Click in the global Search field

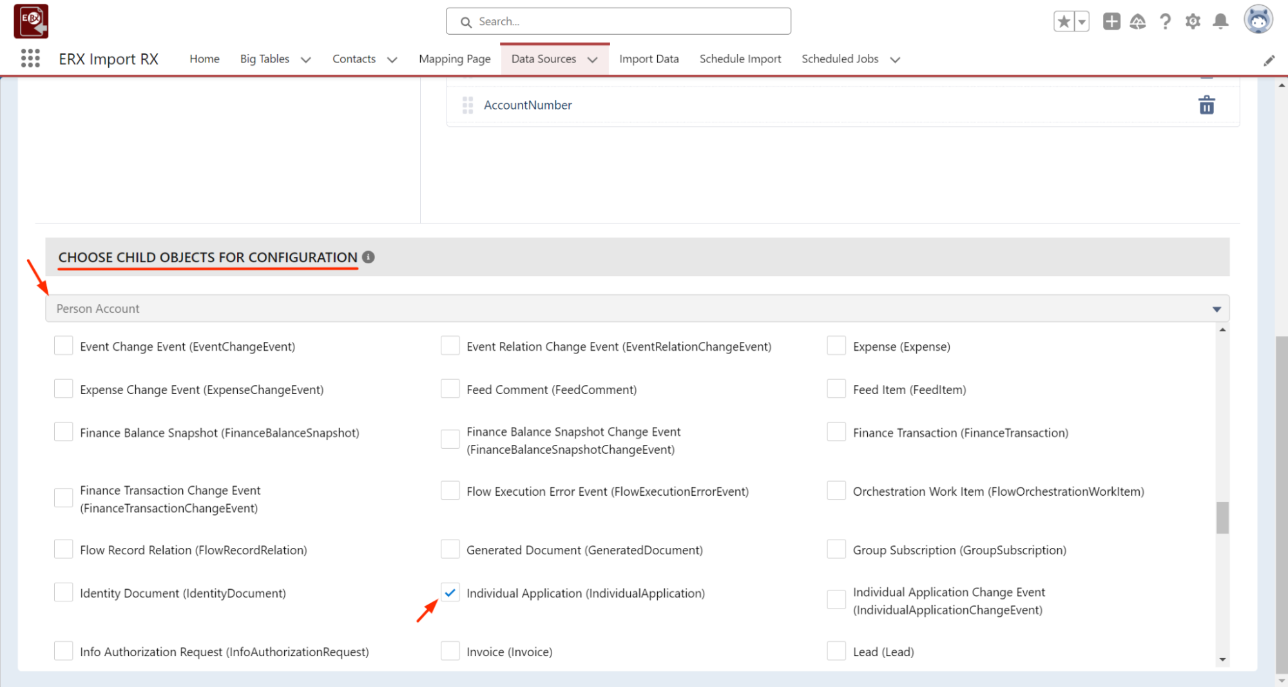(619, 21)
